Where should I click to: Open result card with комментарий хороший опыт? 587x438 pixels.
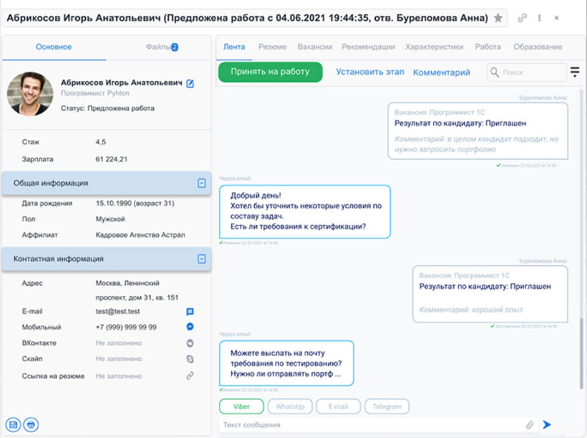click(x=490, y=294)
